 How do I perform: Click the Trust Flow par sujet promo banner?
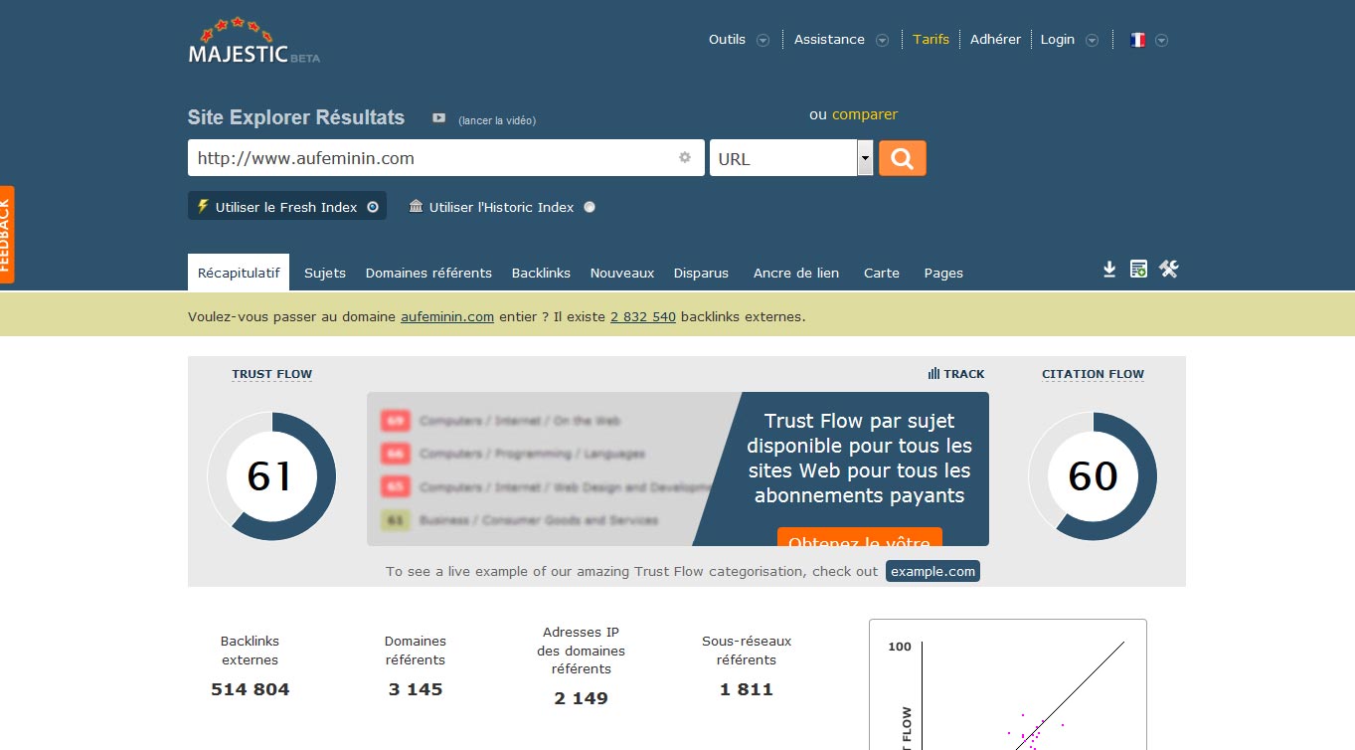pos(678,469)
